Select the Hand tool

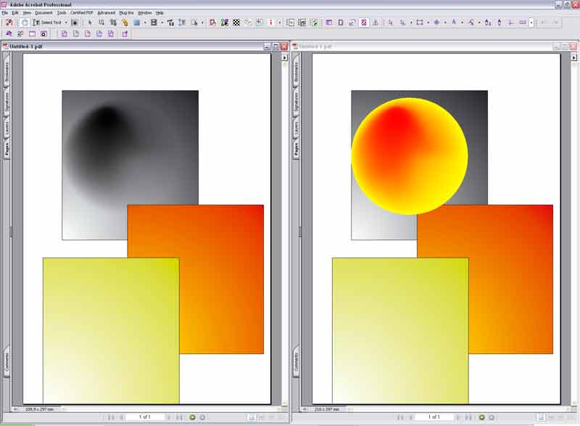(25, 22)
